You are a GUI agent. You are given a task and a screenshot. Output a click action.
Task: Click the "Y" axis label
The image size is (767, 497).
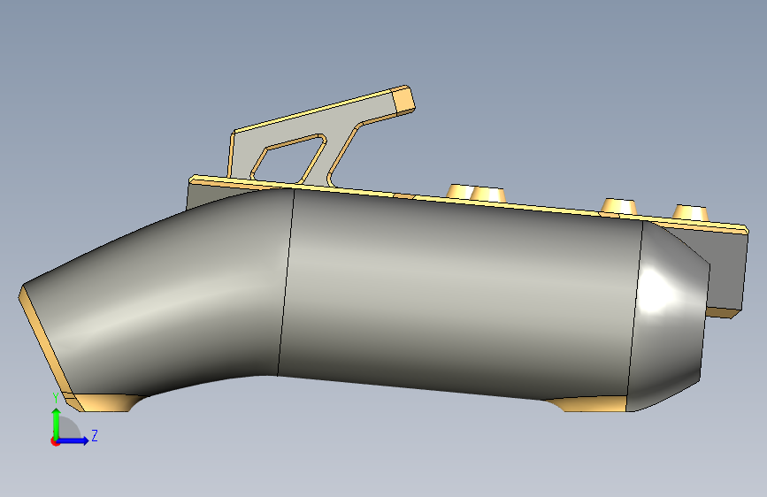click(56, 398)
